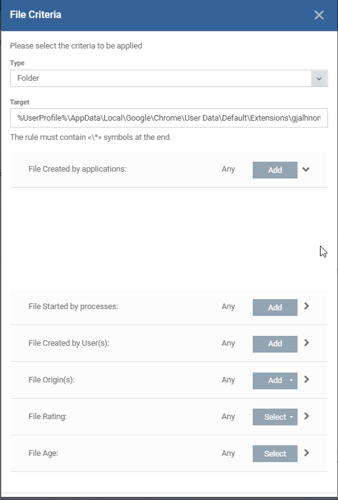Add a process for File Started by processes
Screen dimensions: 338x500
[275, 307]
